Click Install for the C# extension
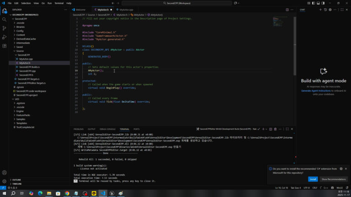This screenshot has height=197, width=351. coord(313,179)
